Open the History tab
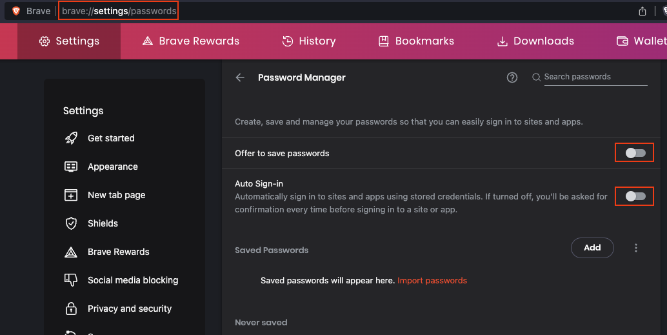 309,41
